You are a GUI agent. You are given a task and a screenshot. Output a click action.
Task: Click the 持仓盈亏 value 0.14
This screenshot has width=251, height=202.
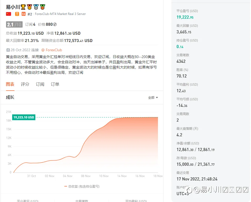(x=180, y=46)
